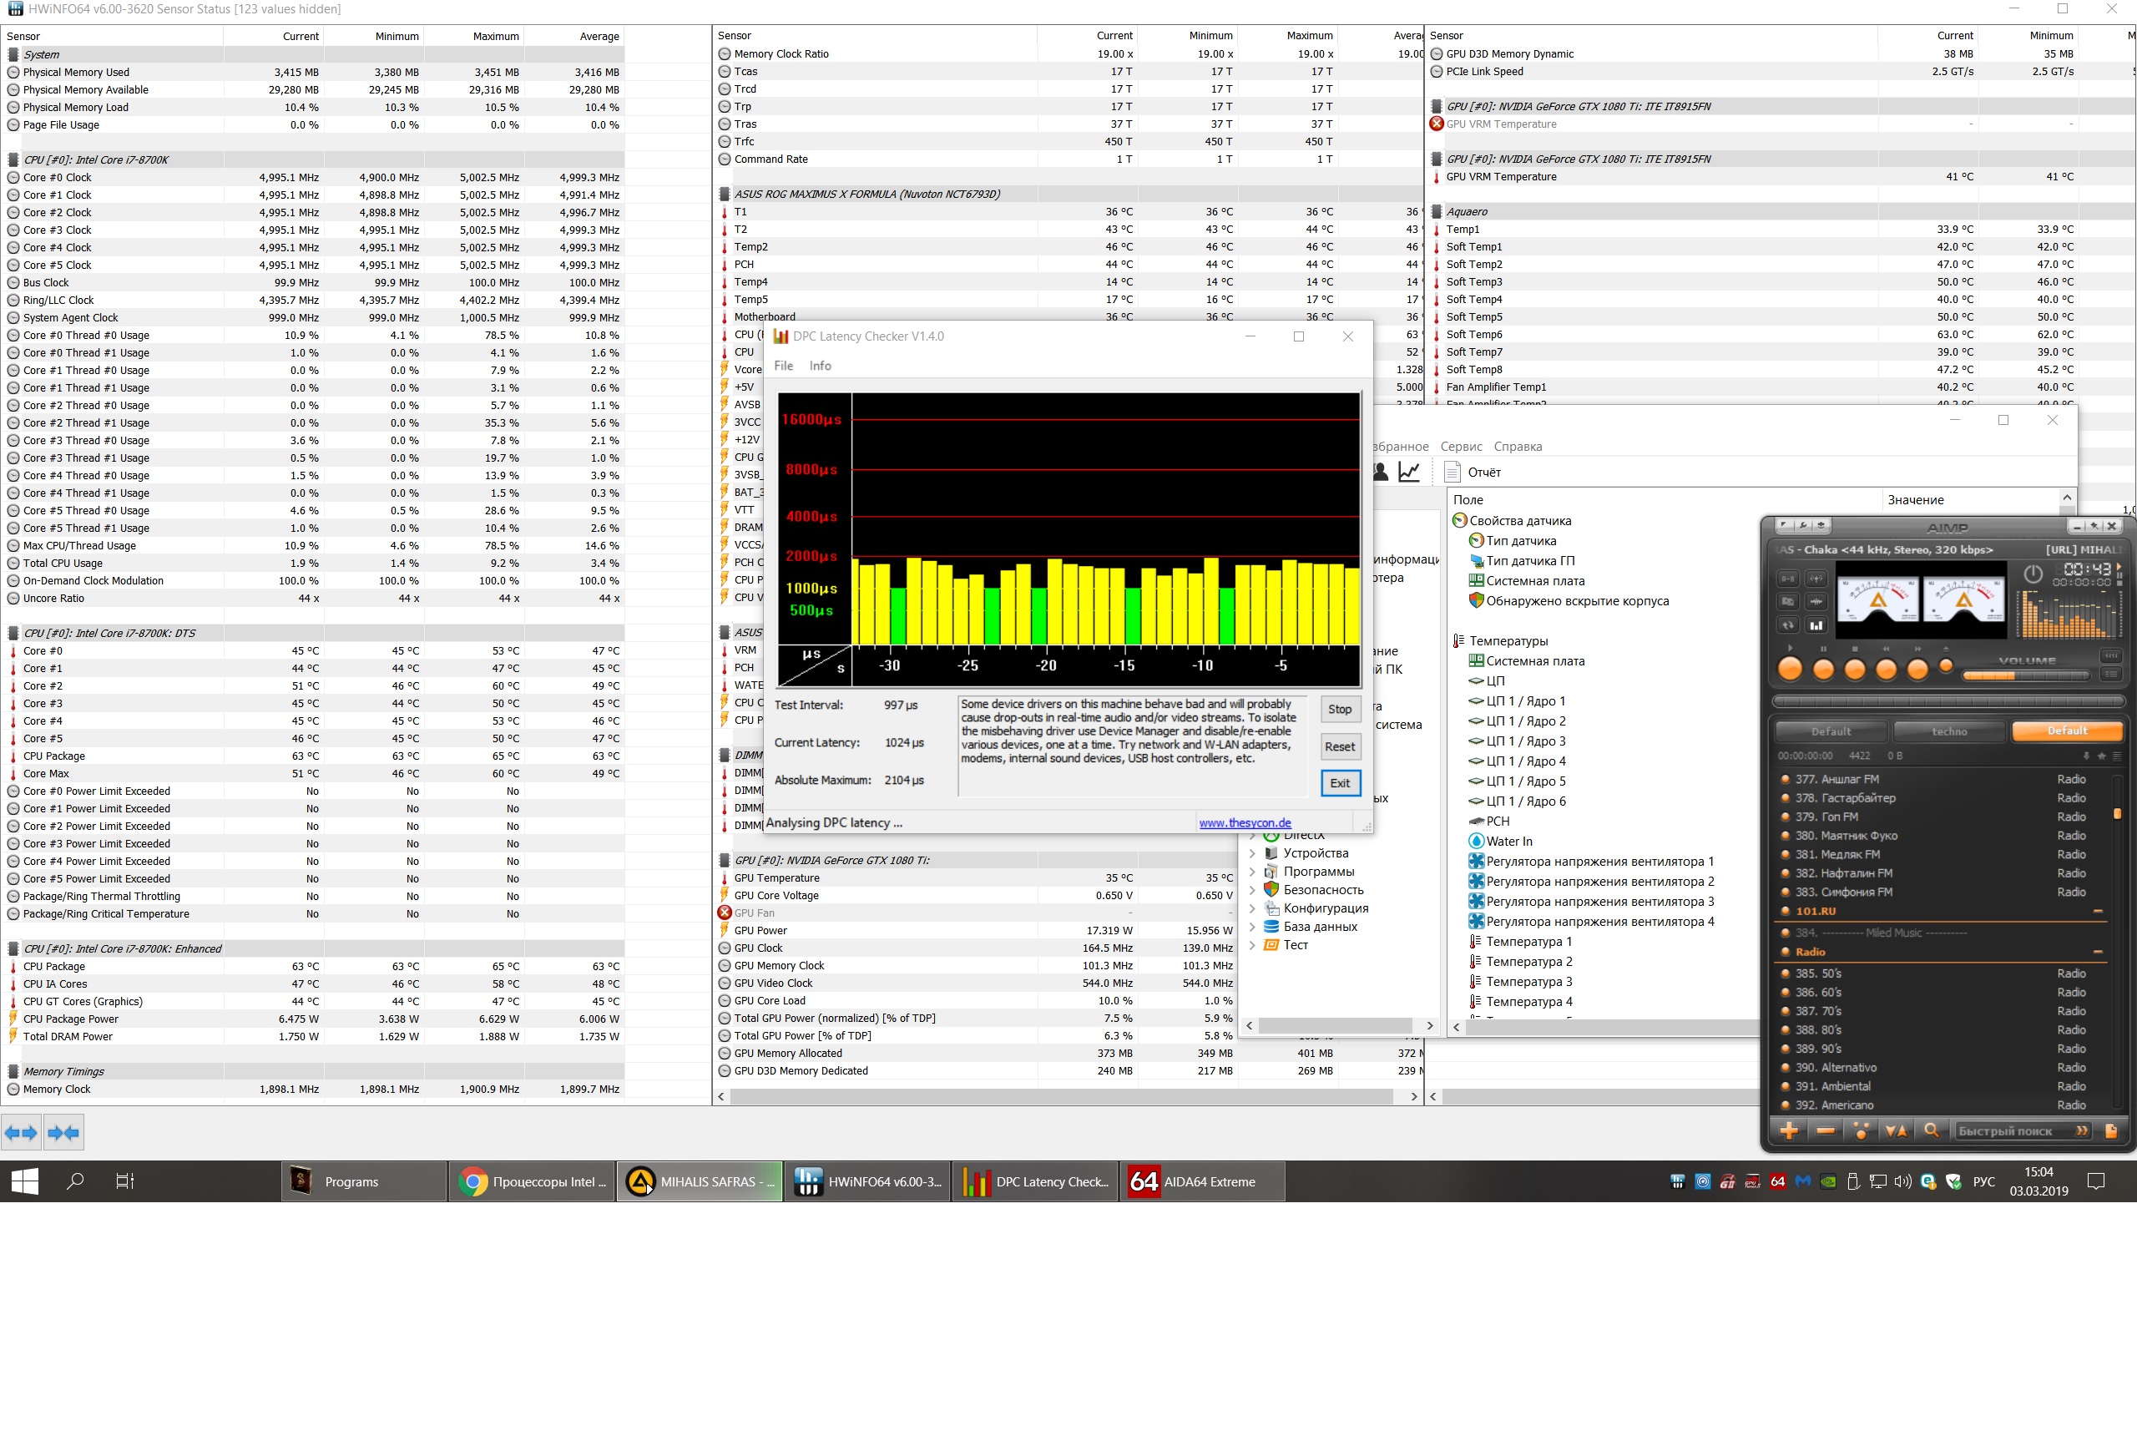Image resolution: width=2137 pixels, height=1431 pixels.
Task: Open the www.thesycon.de link
Action: [x=1245, y=822]
